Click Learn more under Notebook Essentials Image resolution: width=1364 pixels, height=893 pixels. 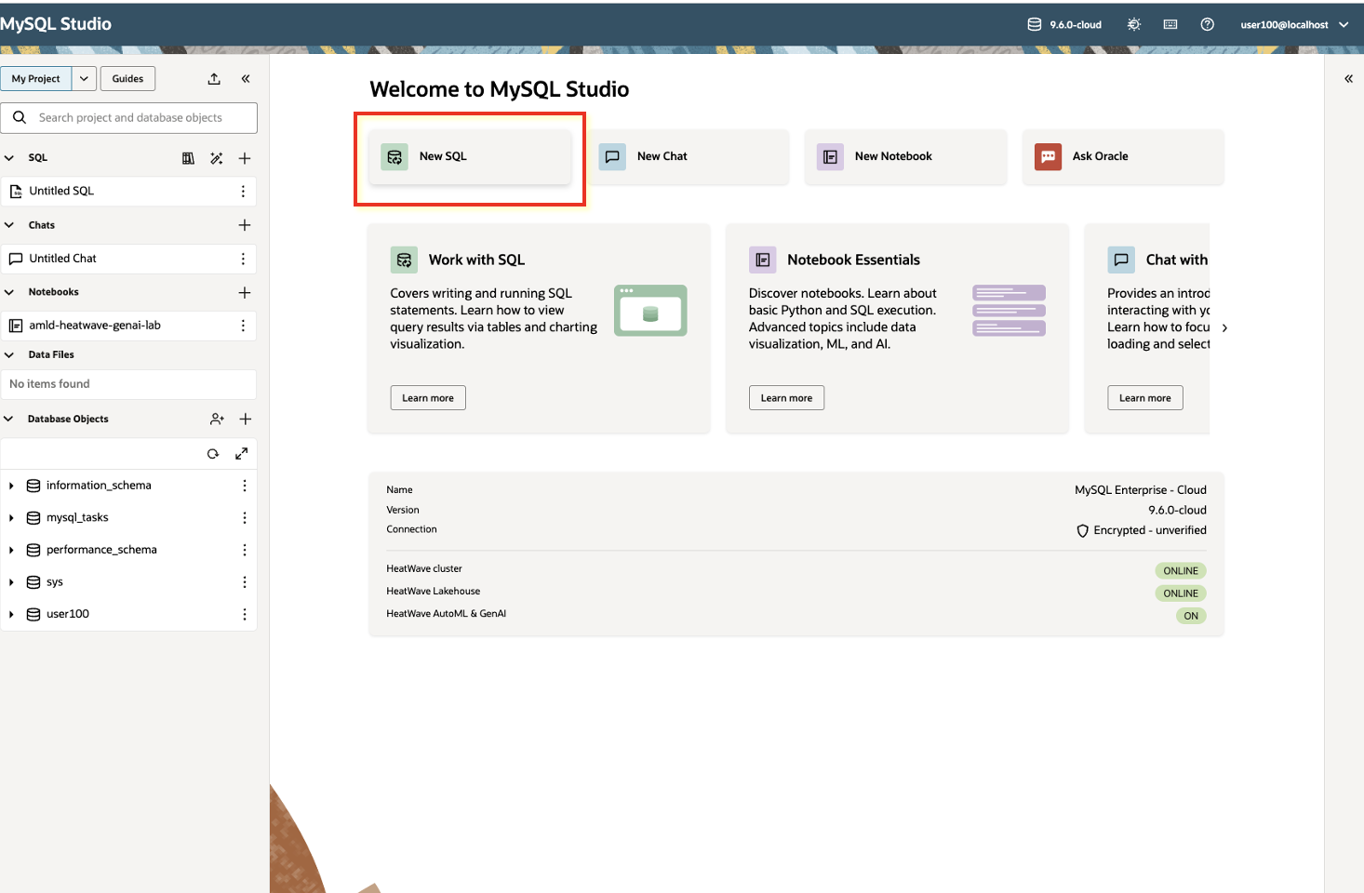coord(786,398)
